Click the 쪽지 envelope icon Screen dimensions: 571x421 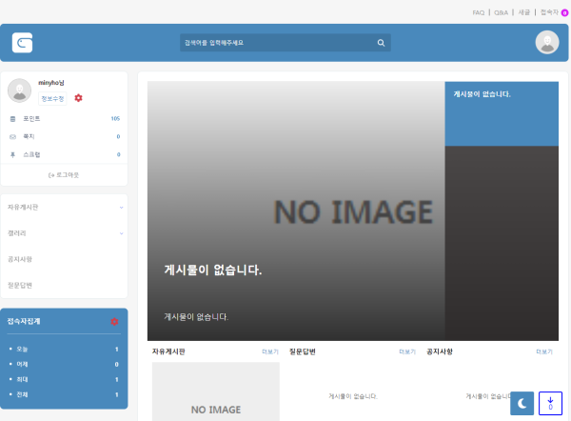tap(13, 136)
